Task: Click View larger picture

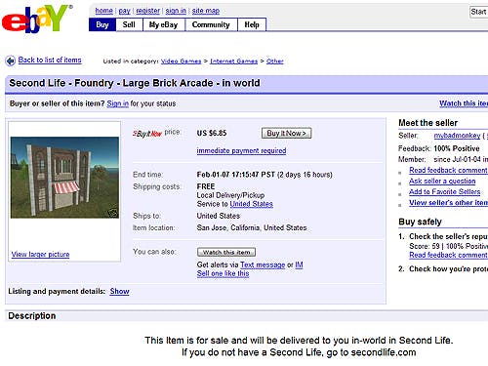Action: (x=40, y=254)
